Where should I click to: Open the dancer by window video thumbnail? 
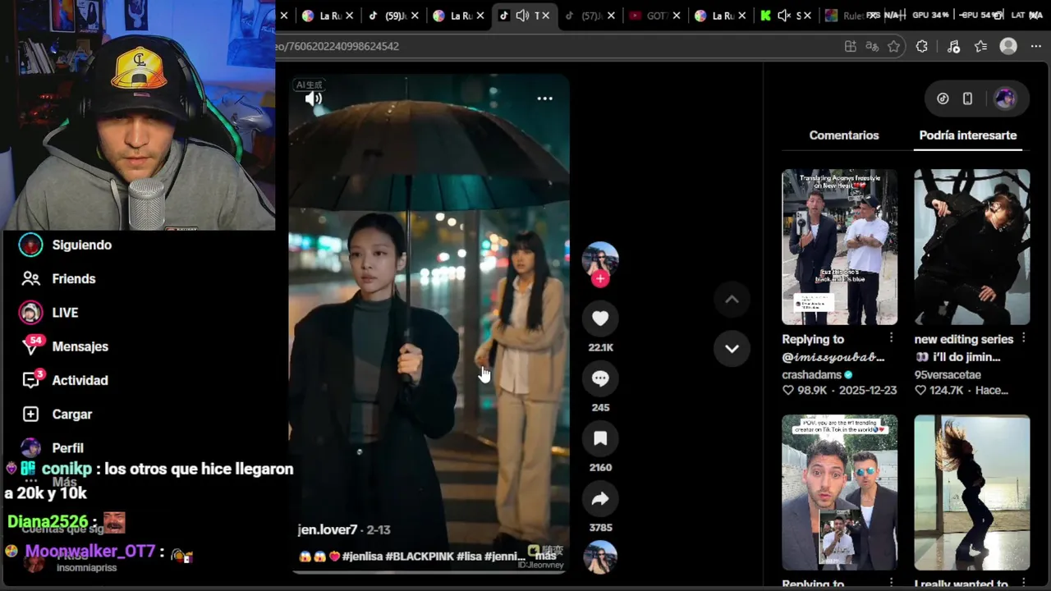point(971,492)
